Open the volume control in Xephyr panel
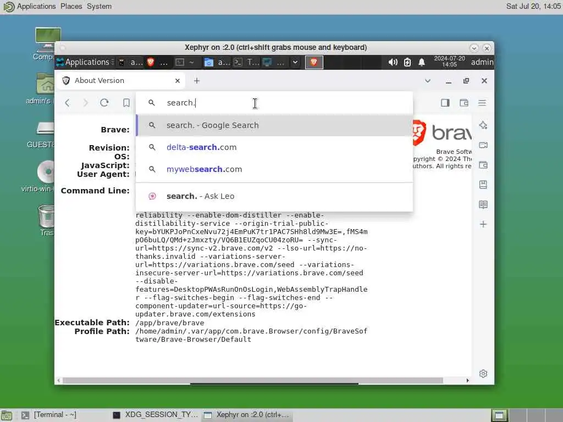This screenshot has width=563, height=422. [393, 62]
